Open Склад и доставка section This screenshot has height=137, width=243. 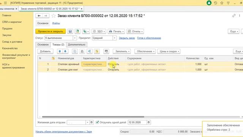(x=12, y=42)
